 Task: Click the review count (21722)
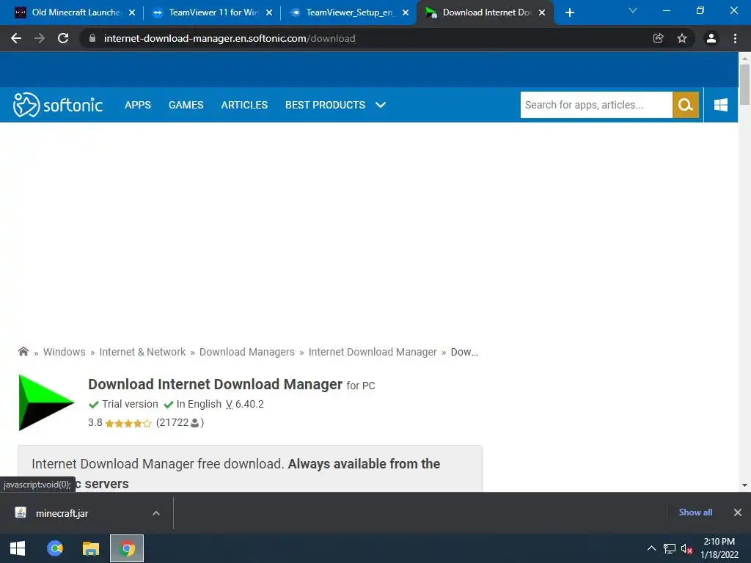click(x=180, y=423)
